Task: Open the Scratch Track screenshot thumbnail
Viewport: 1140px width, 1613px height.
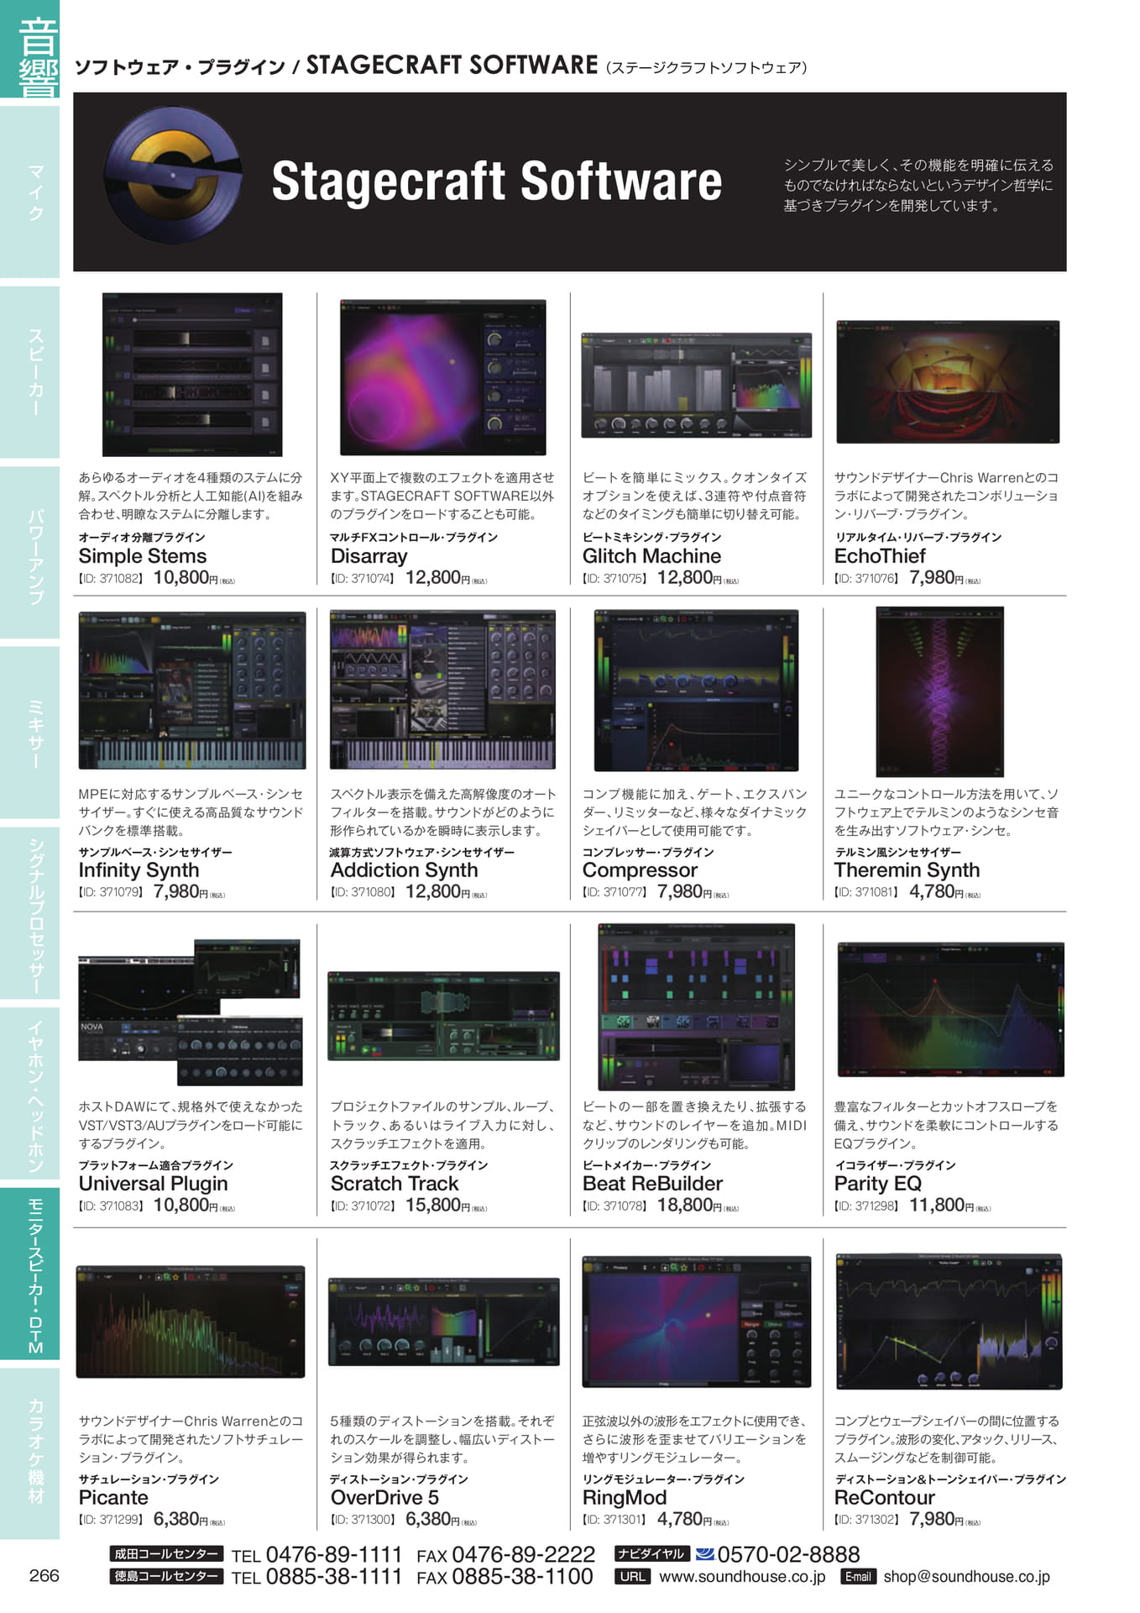Action: [443, 1016]
